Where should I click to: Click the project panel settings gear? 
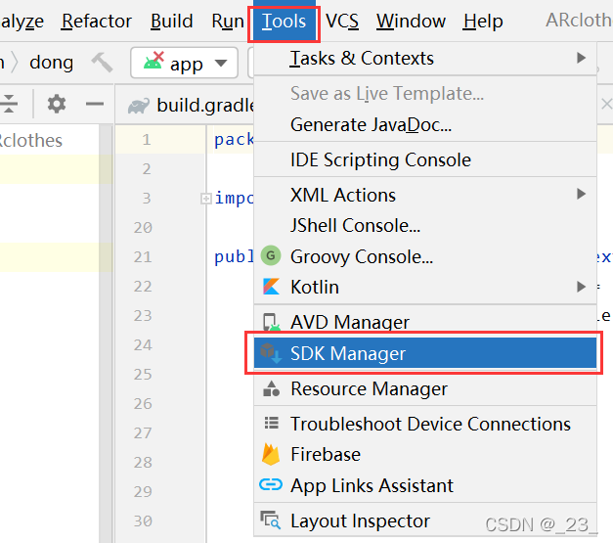click(57, 104)
